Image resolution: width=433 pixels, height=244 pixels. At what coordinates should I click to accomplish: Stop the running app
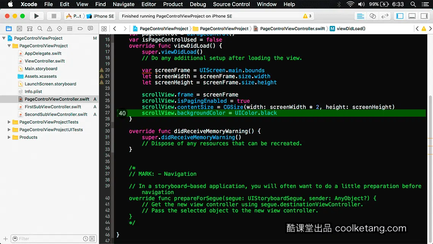(54, 16)
